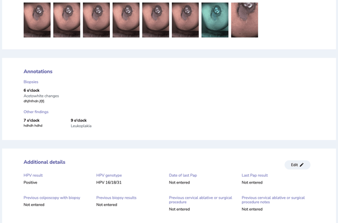
Task: Open the fifth cervix image thumbnail
Action: point(155,20)
